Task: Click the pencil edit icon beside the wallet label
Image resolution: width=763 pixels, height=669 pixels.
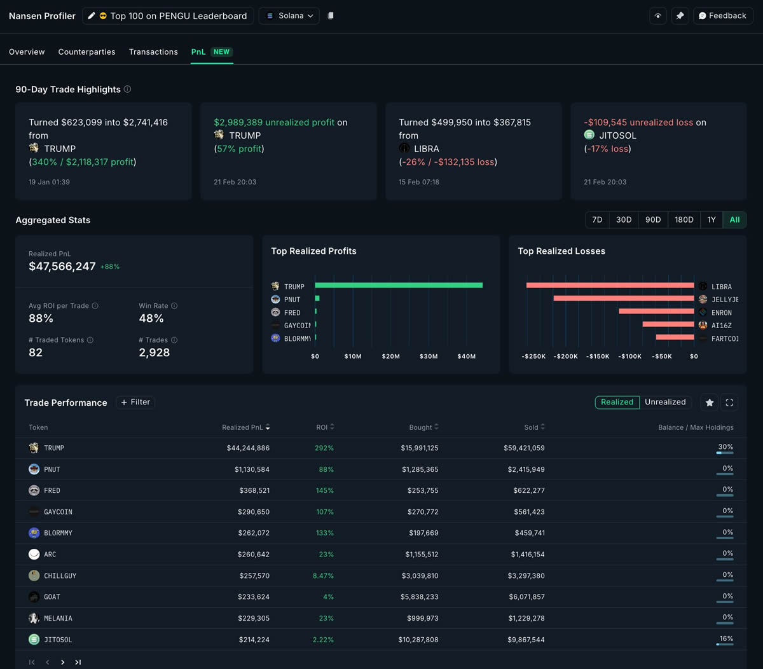Action: click(x=92, y=16)
